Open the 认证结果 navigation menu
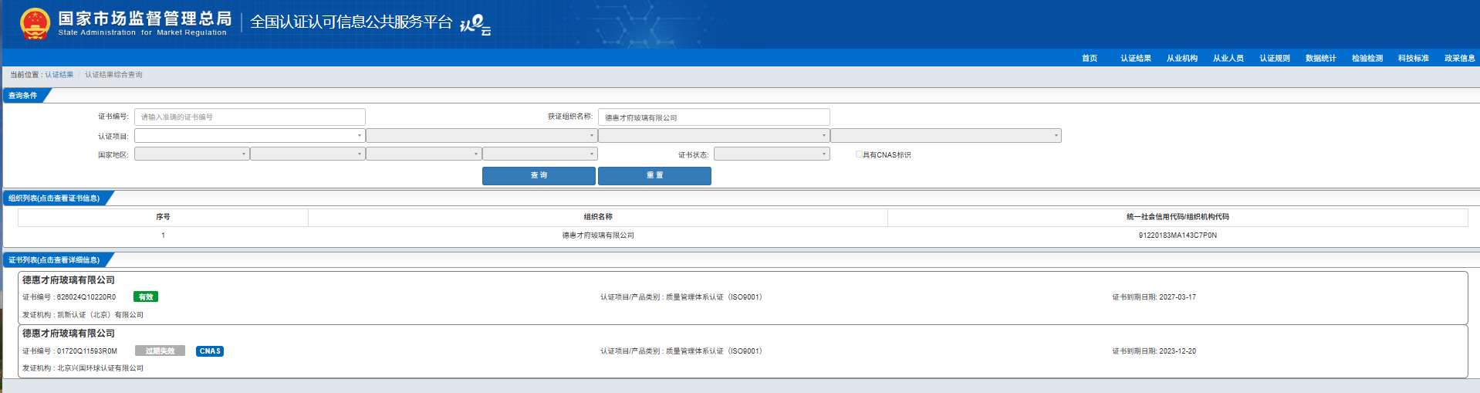This screenshot has width=1480, height=393. pos(1136,58)
